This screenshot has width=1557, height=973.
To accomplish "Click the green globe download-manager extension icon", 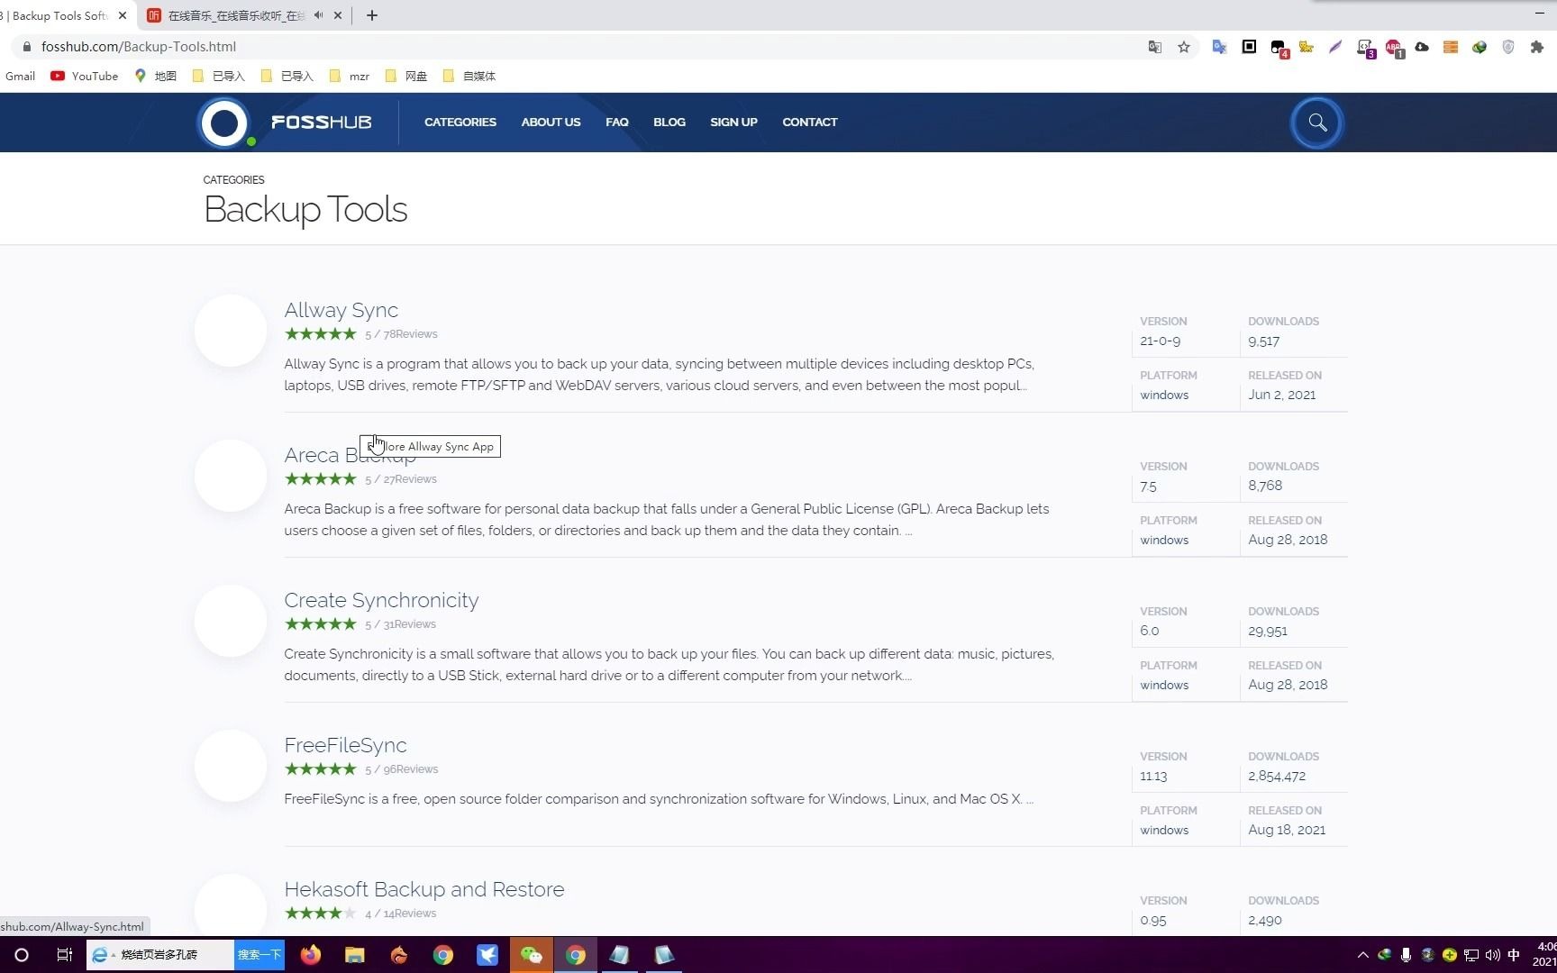I will pyautogui.click(x=1480, y=47).
